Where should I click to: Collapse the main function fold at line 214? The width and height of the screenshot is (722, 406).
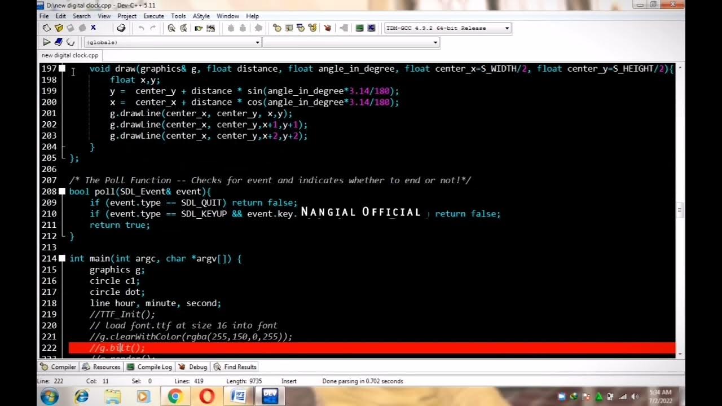62,258
